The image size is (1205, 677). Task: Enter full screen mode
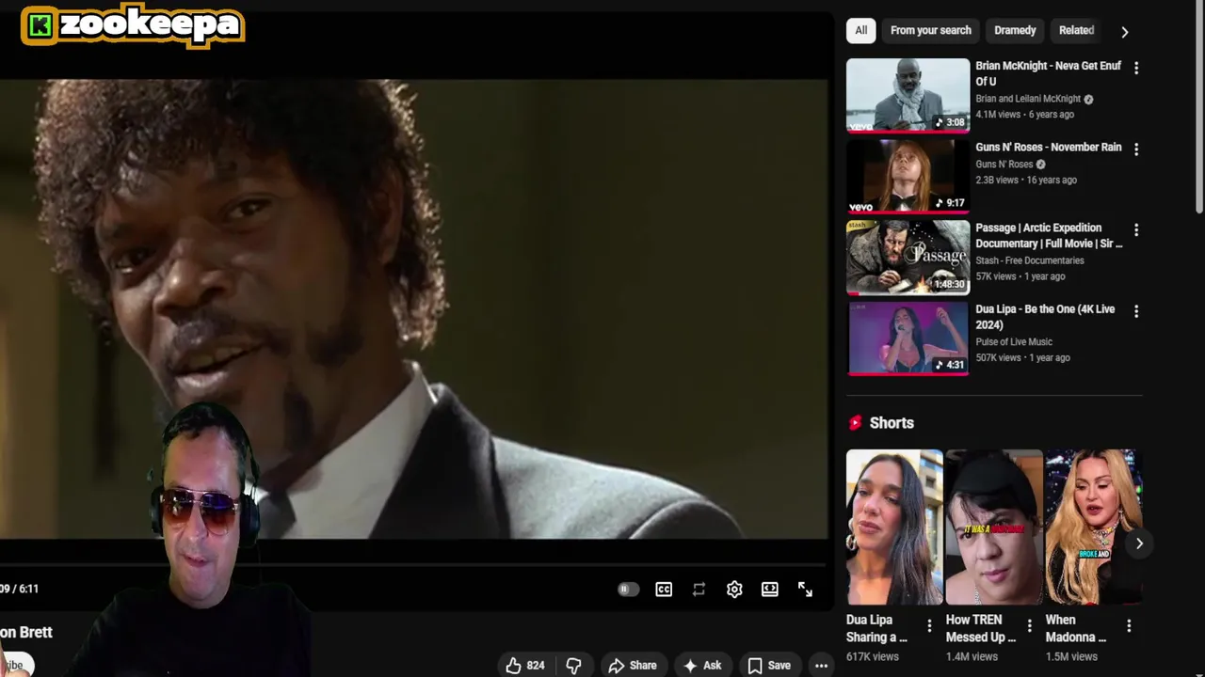coord(805,590)
